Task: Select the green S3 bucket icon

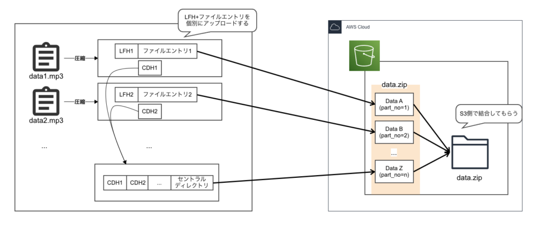Action: pos(365,55)
